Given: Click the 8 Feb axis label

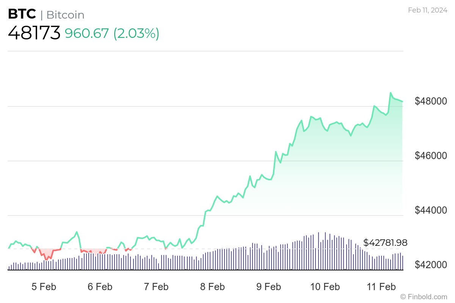Looking at the screenshot, I should pyautogui.click(x=212, y=287).
